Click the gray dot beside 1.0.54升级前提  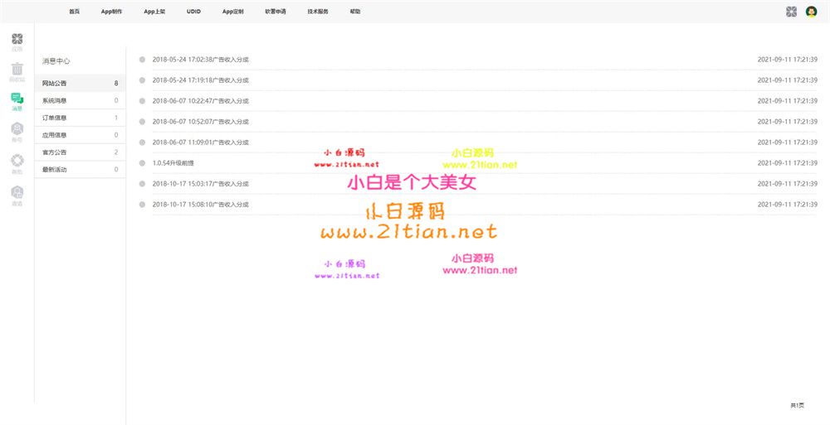pos(142,163)
